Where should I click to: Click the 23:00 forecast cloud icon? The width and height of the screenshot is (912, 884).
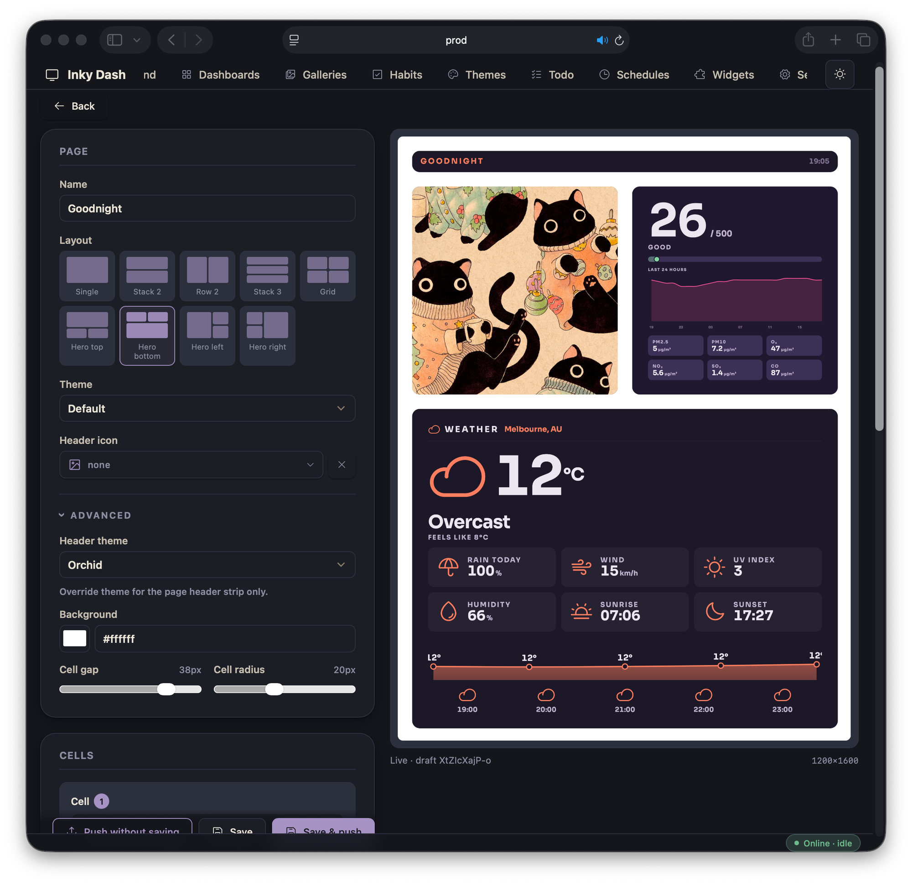pyautogui.click(x=782, y=695)
